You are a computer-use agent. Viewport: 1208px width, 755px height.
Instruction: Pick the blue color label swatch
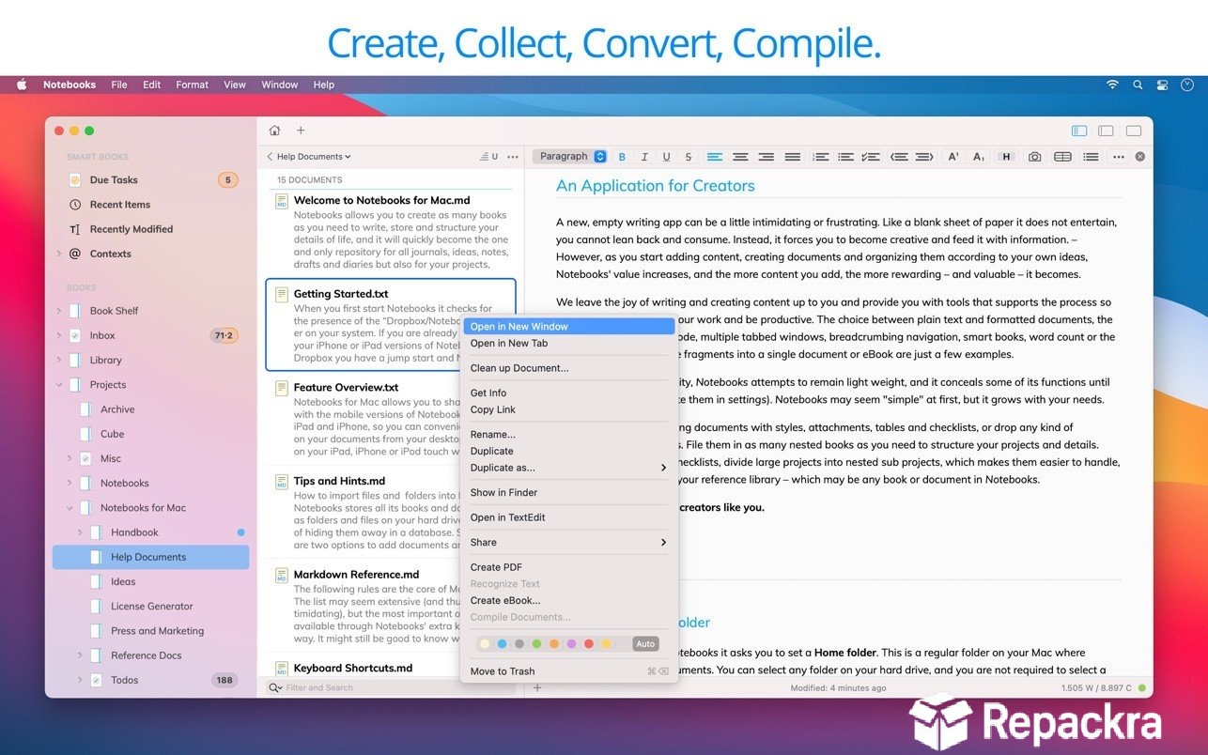(502, 644)
